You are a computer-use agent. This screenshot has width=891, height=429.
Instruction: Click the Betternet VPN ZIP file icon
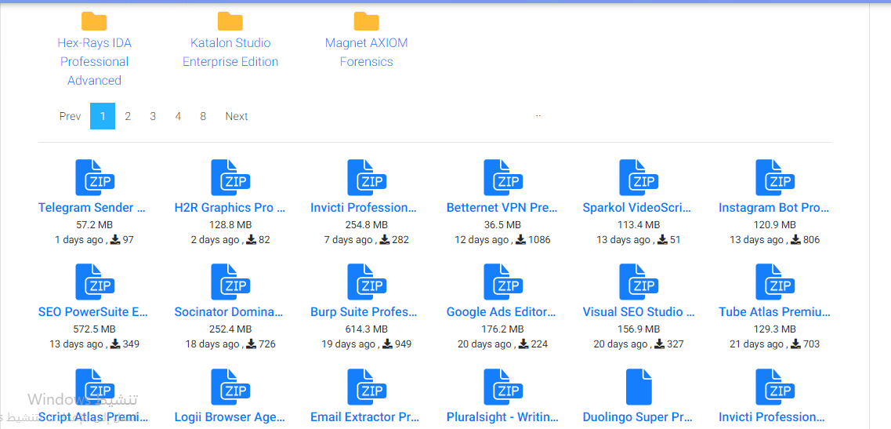[502, 177]
